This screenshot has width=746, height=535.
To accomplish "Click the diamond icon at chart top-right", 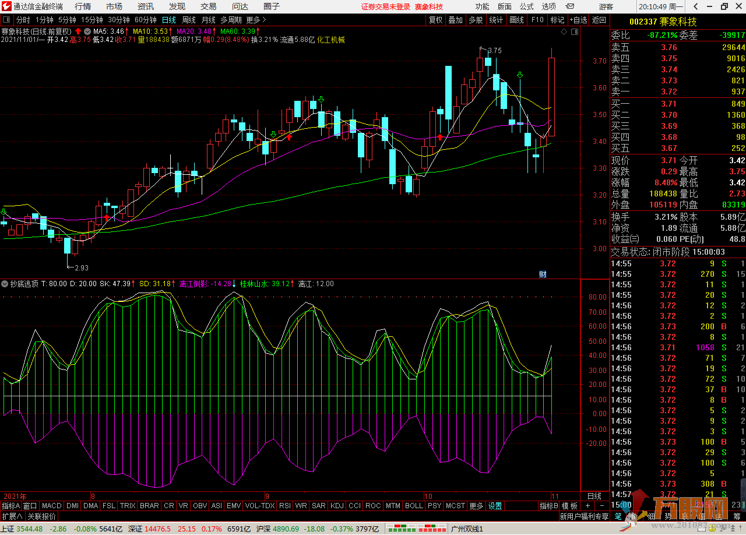I will (564, 32).
